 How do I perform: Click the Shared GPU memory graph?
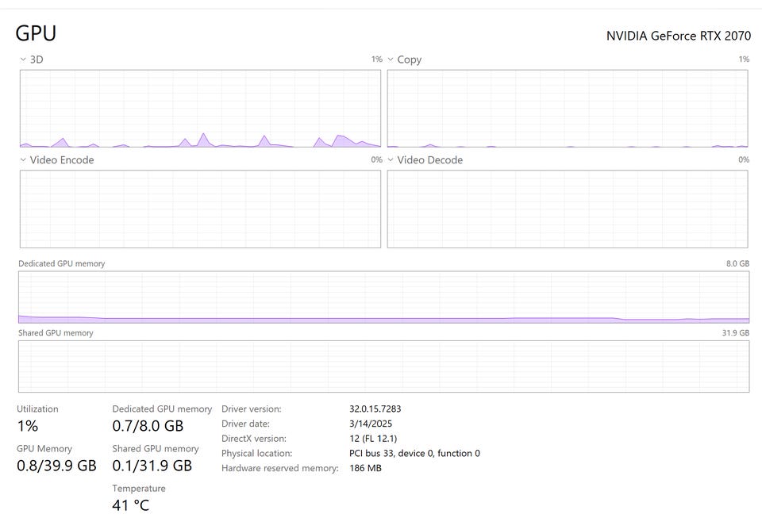[383, 366]
